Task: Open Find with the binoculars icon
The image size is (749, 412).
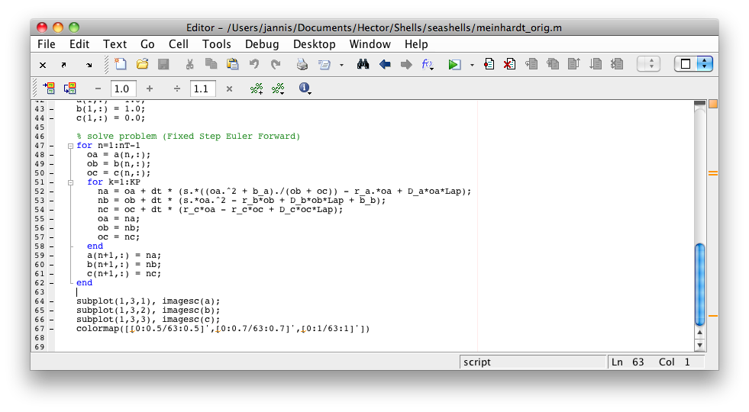Action: pyautogui.click(x=363, y=65)
